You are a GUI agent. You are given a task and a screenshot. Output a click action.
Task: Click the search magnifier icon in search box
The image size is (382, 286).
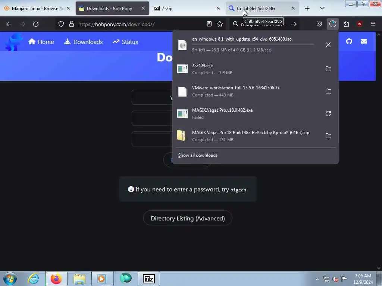[x=235, y=24]
